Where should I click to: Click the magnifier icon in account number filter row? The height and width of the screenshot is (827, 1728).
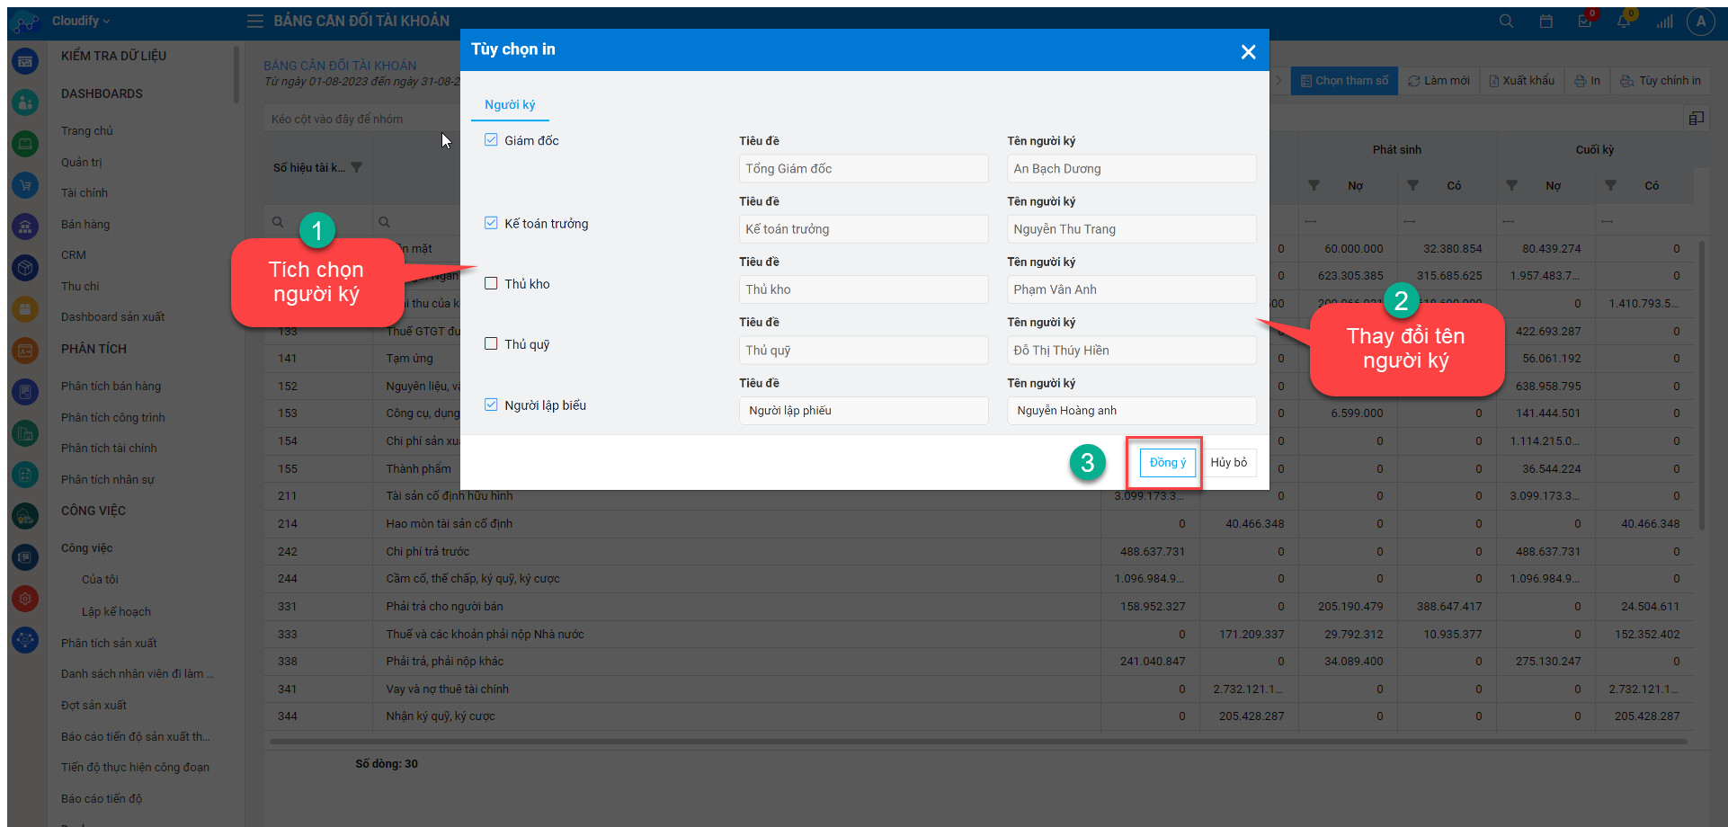[x=279, y=222]
